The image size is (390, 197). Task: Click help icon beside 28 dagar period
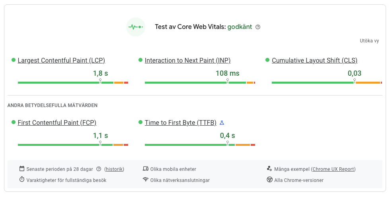pyautogui.click(x=99, y=169)
